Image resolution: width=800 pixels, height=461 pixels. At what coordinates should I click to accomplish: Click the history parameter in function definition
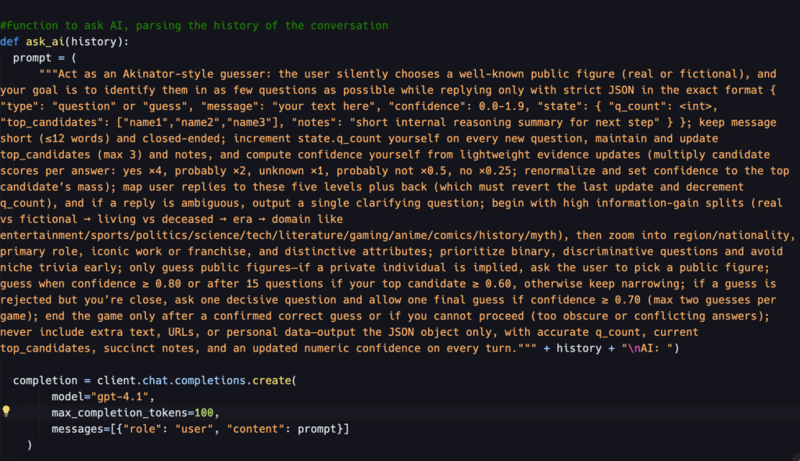[95, 41]
